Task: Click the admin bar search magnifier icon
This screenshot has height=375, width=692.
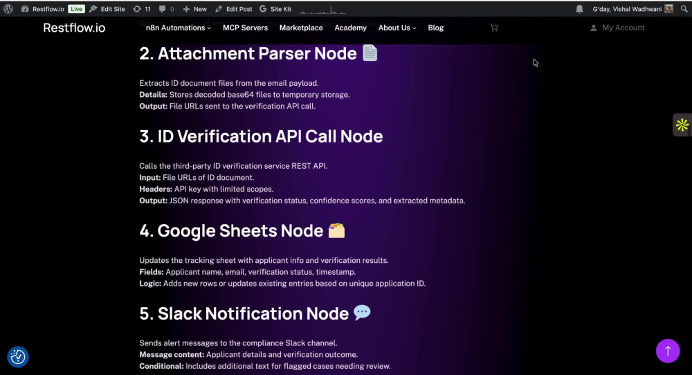Action: [x=684, y=9]
